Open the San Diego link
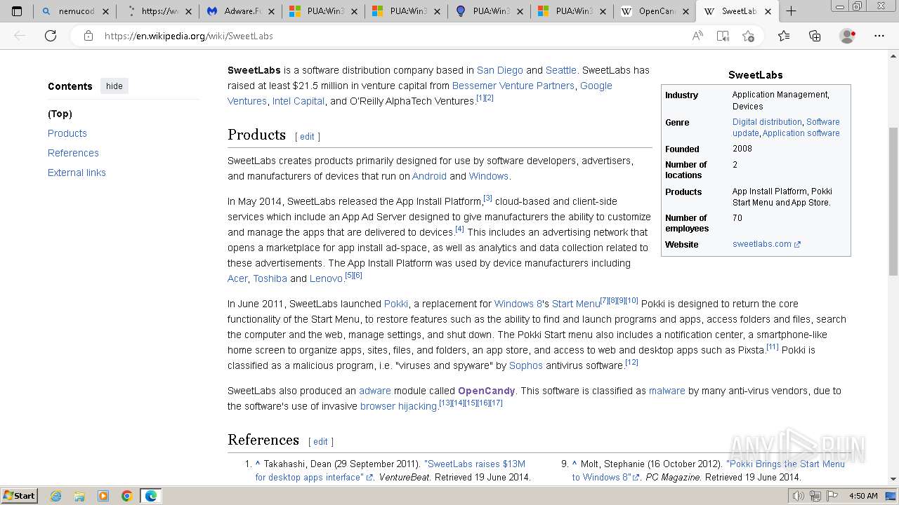 tap(500, 70)
